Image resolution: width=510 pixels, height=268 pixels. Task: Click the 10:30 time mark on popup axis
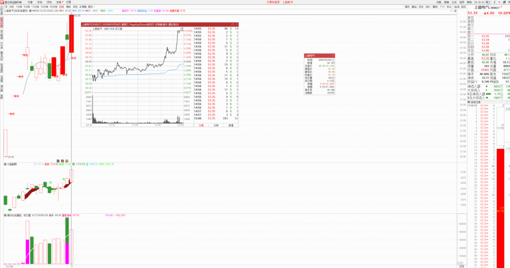111,125
